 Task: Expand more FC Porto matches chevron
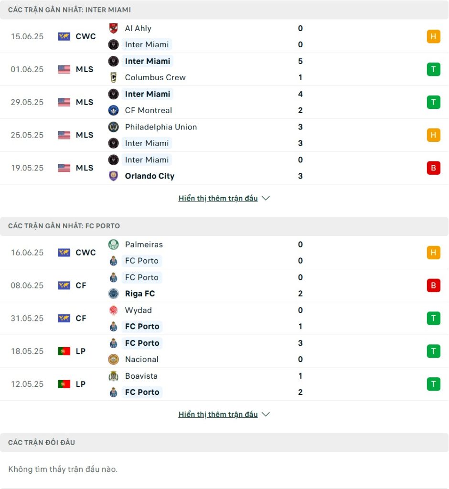click(266, 415)
